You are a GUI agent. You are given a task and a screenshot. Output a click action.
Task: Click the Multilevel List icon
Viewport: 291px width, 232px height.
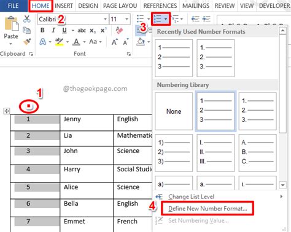(175, 19)
